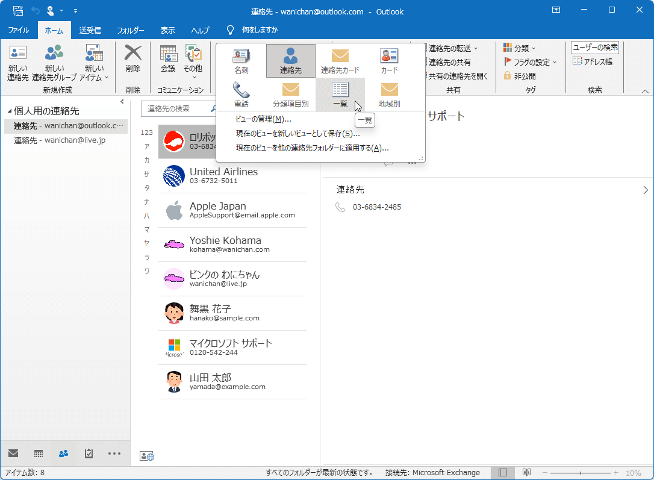Jump to index letter ワ
This screenshot has height=480, width=654.
click(146, 271)
